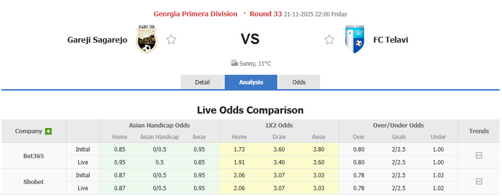Image resolution: width=502 pixels, height=196 pixels.
Task: Click the Bet365 live home 1X2 odds 1.91
Action: click(x=239, y=162)
